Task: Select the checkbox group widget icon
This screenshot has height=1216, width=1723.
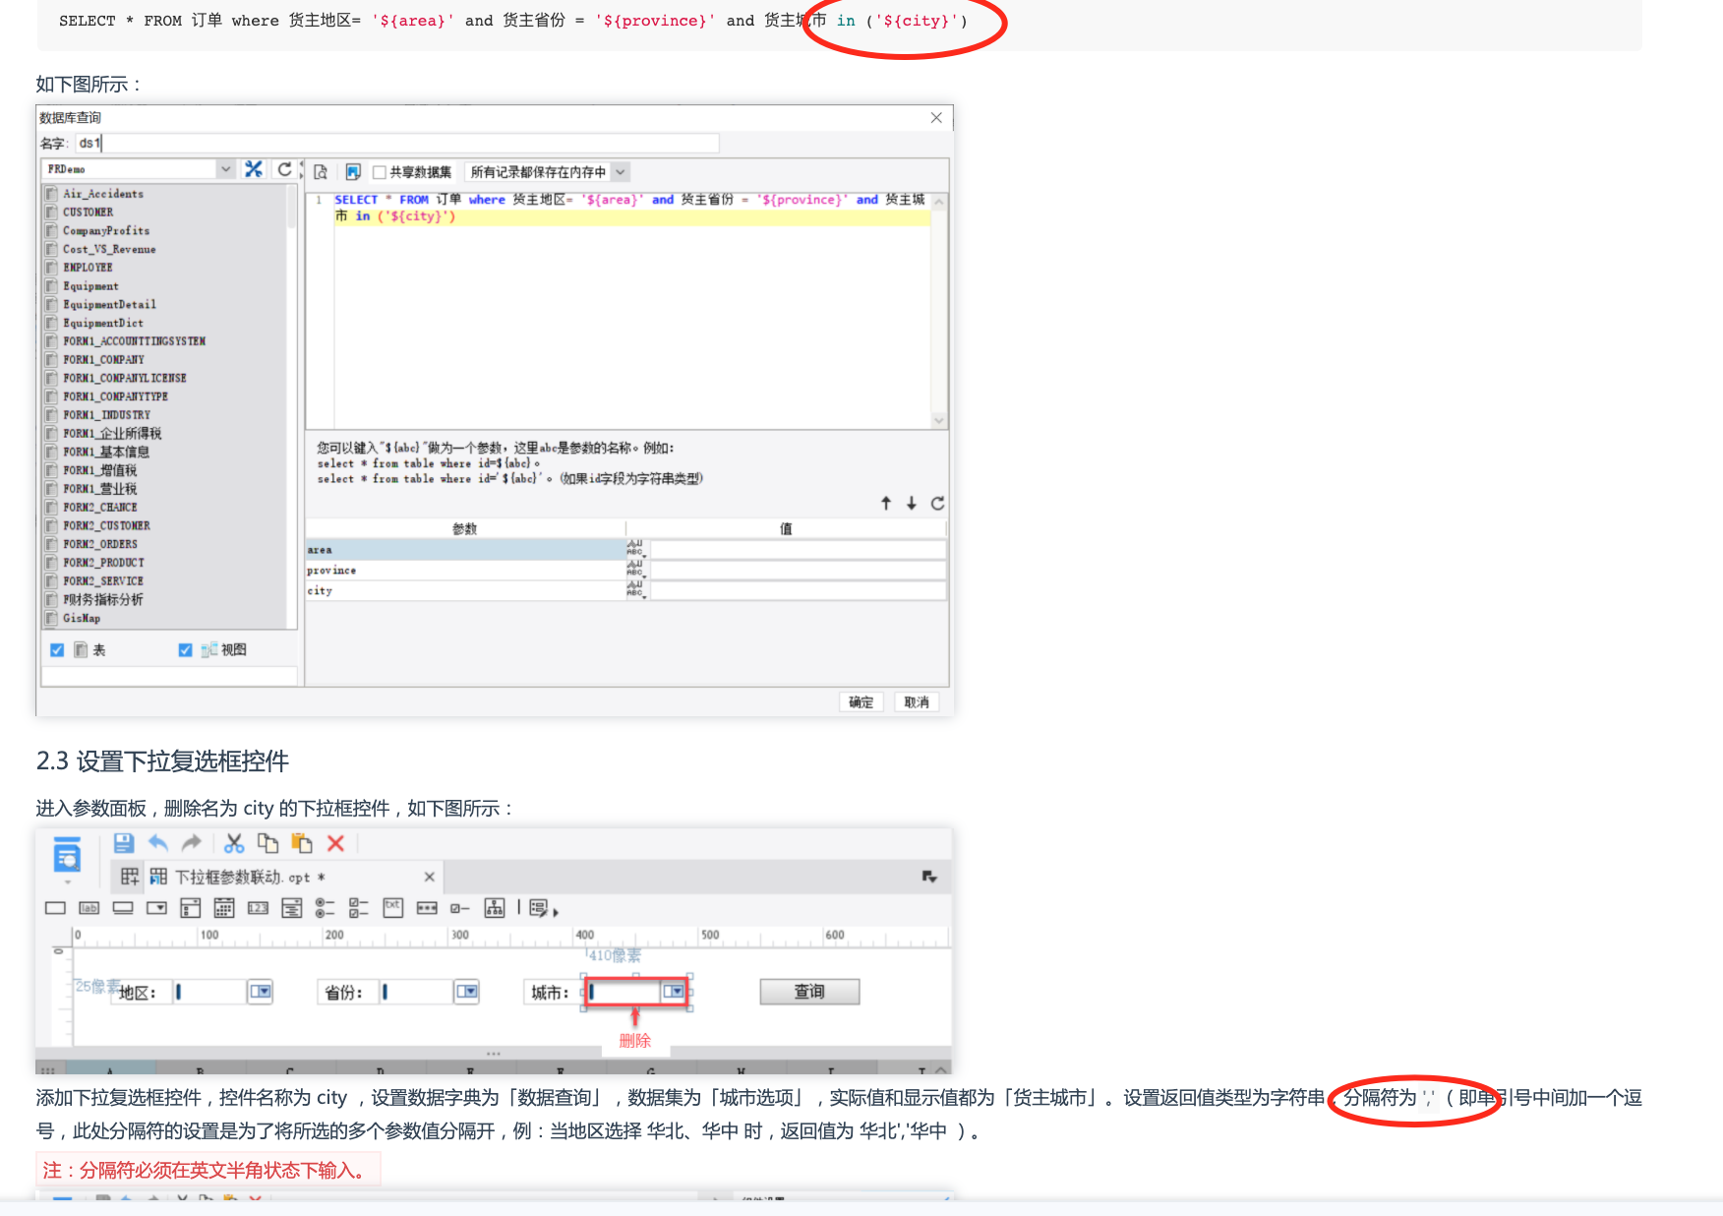Action: (359, 908)
